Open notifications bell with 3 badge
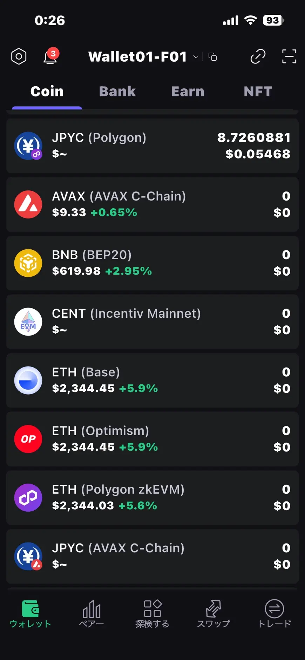The width and height of the screenshot is (305, 660). tap(50, 56)
